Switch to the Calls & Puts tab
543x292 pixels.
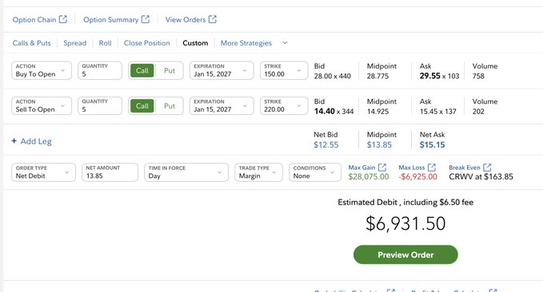point(31,43)
